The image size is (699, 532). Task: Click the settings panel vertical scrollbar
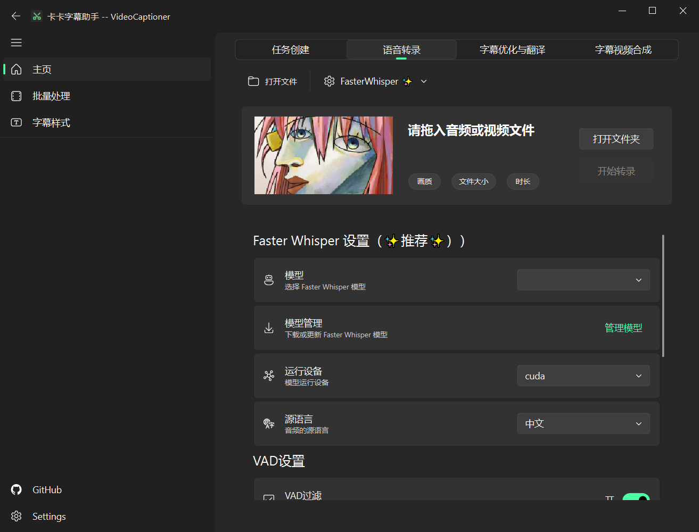click(x=663, y=296)
